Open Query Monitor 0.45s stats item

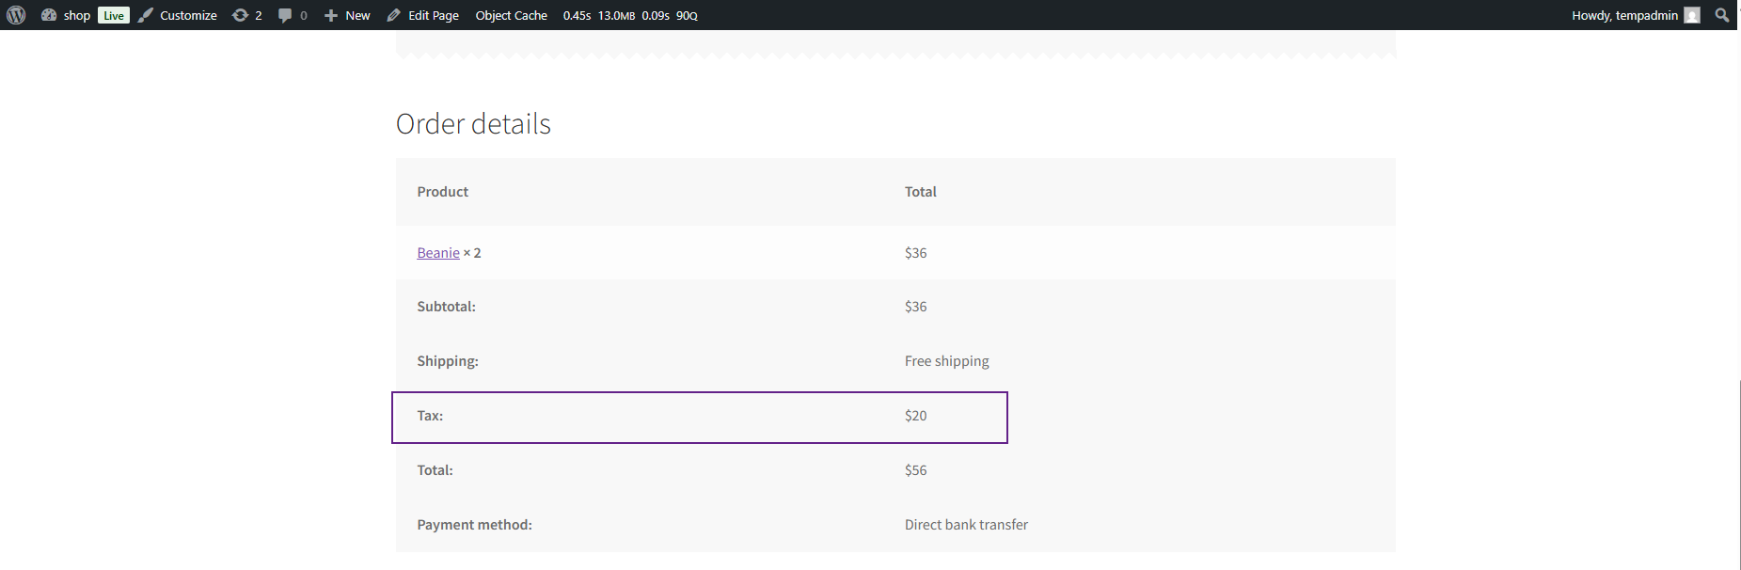[x=630, y=15]
